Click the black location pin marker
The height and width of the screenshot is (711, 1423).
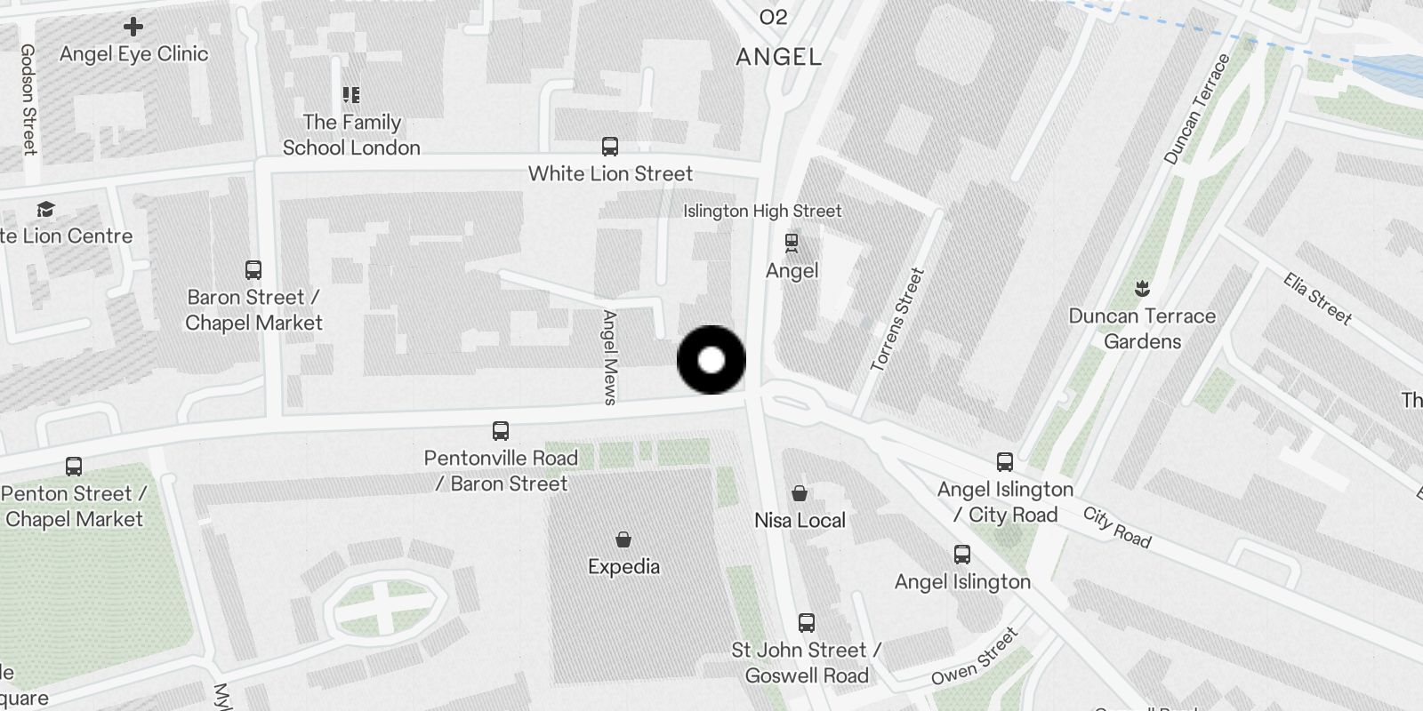click(711, 360)
